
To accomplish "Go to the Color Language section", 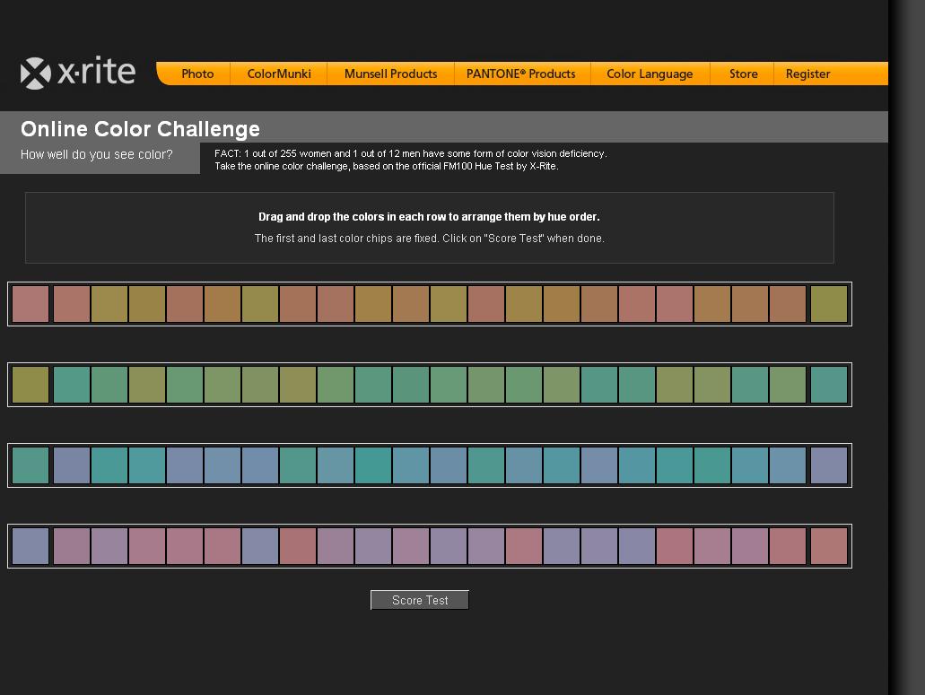I will pyautogui.click(x=650, y=74).
